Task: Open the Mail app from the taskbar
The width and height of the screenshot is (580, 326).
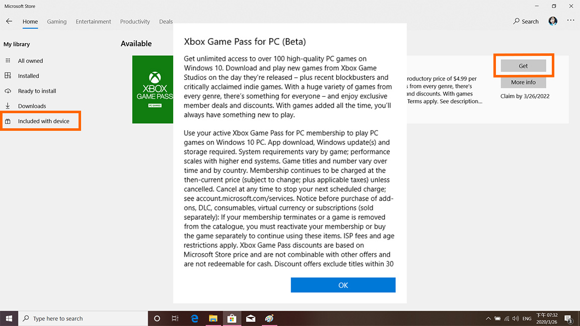Action: [250, 318]
